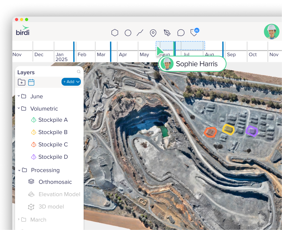Select the Processing folder label

pyautogui.click(x=45, y=170)
